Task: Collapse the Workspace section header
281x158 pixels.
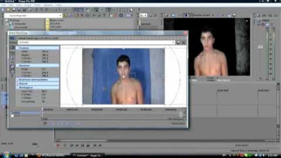Action: [x=37, y=87]
